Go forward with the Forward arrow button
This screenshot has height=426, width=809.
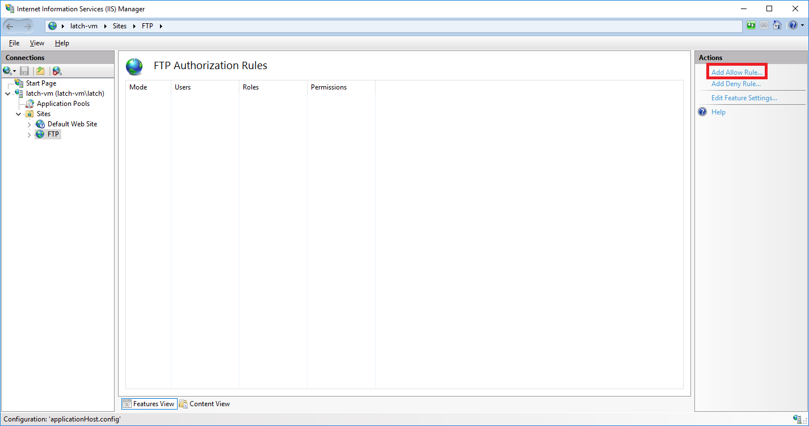point(28,26)
